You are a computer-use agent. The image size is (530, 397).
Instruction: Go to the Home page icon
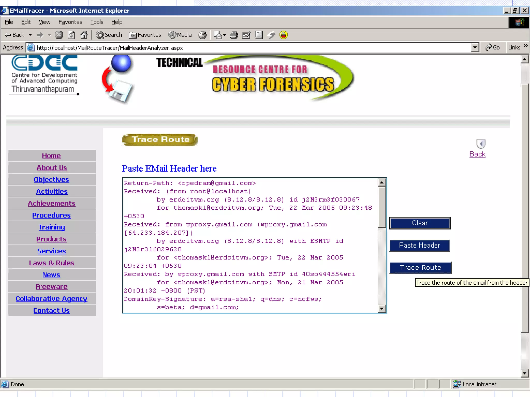tap(84, 35)
